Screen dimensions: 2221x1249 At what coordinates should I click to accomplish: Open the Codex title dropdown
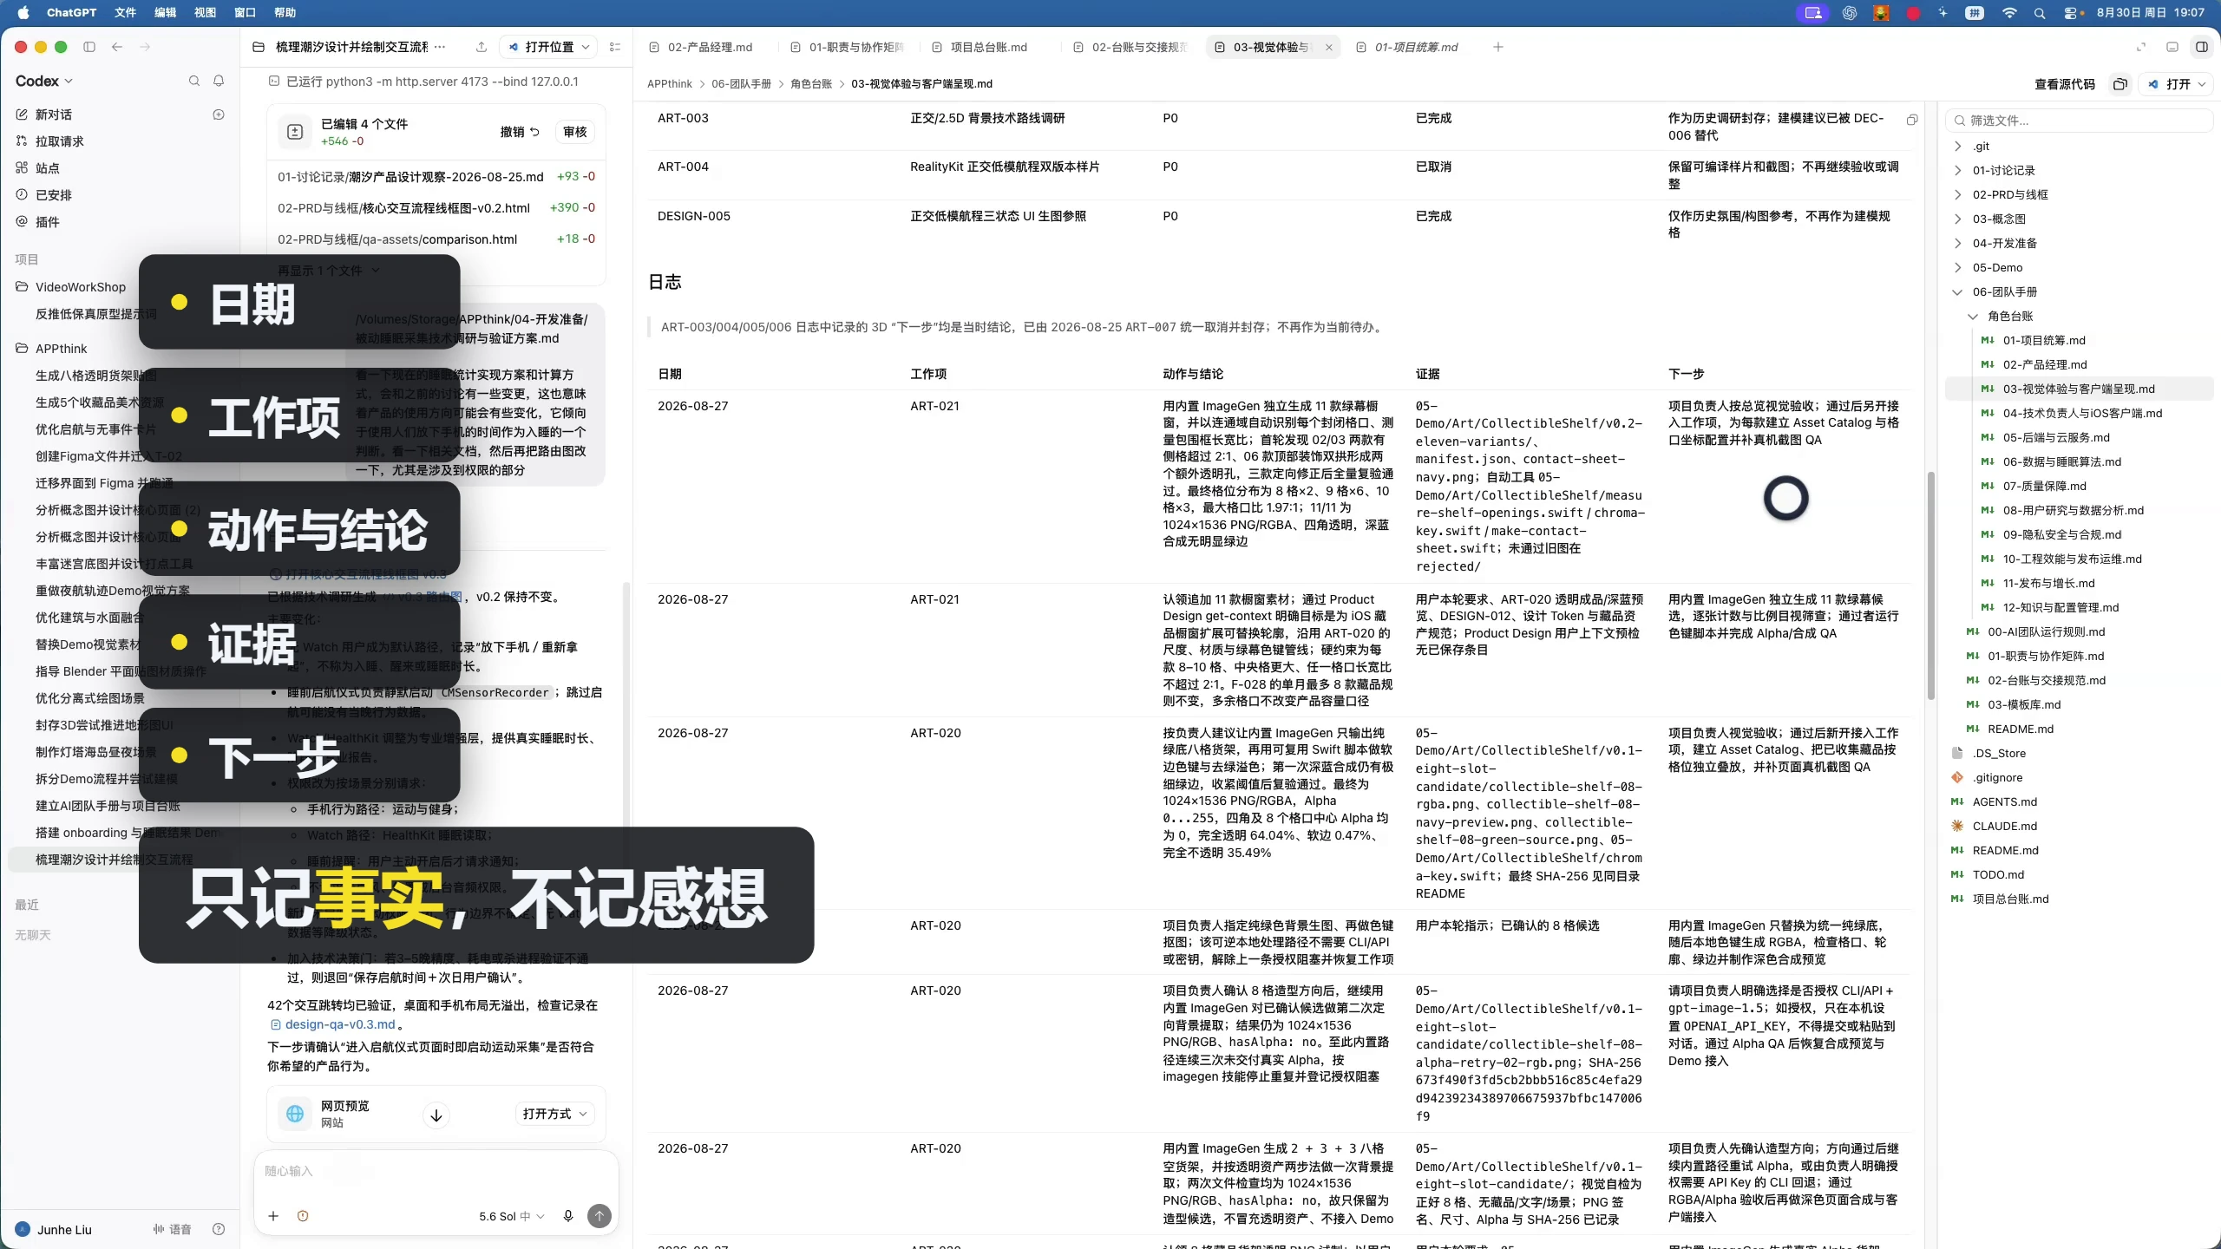click(44, 81)
